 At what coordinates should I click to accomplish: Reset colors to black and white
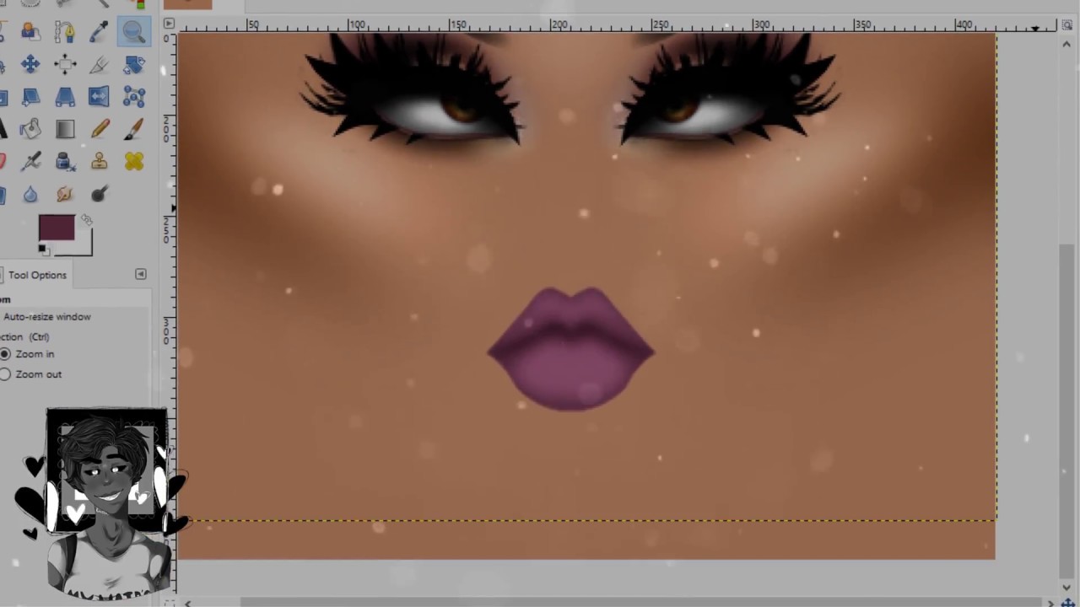(x=43, y=250)
